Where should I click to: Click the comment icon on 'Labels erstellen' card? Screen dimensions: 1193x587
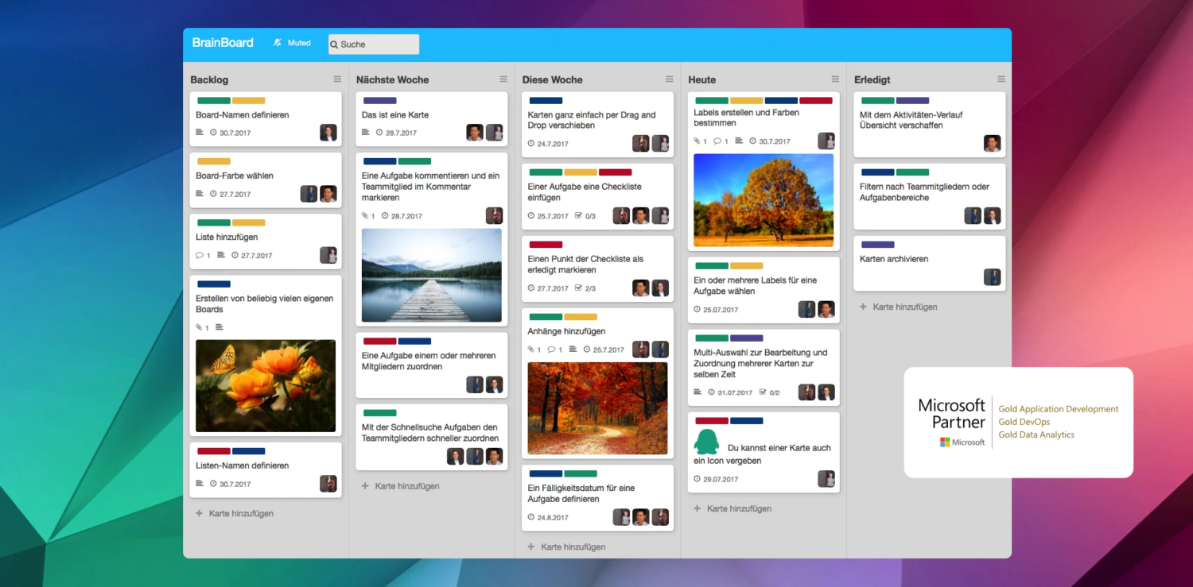click(x=717, y=141)
